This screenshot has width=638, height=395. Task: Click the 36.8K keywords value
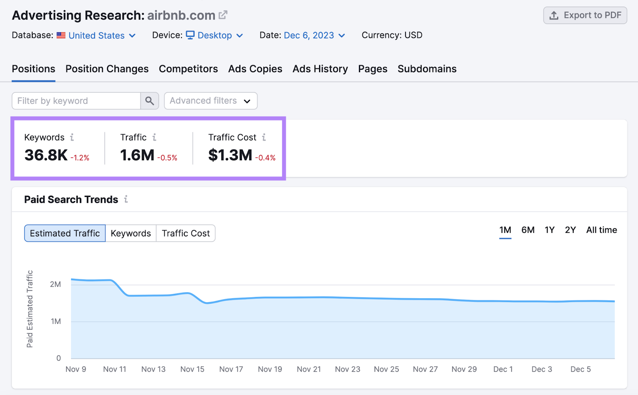[x=46, y=155]
